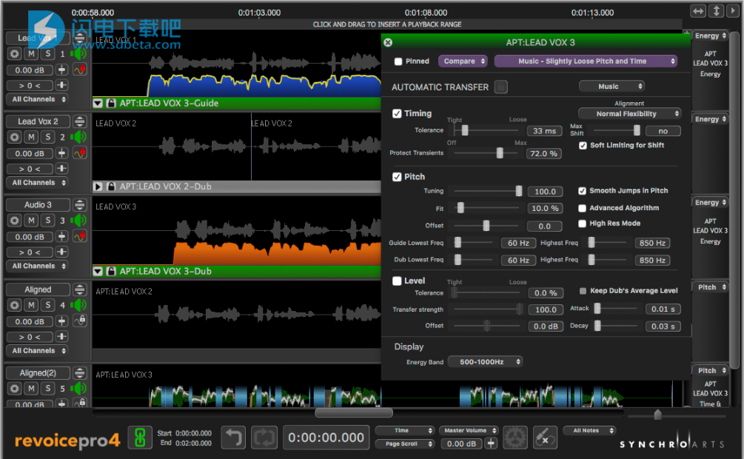This screenshot has height=459, width=744.
Task: Open Pitch dropdown beside Aligned track 4
Action: [710, 287]
